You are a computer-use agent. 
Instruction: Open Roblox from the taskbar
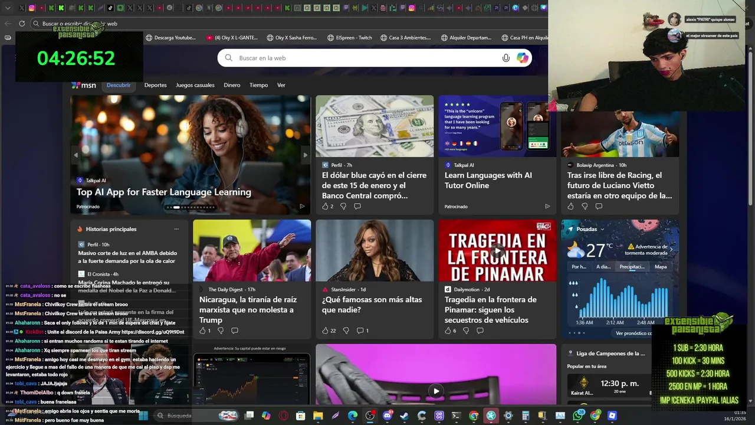(612, 416)
